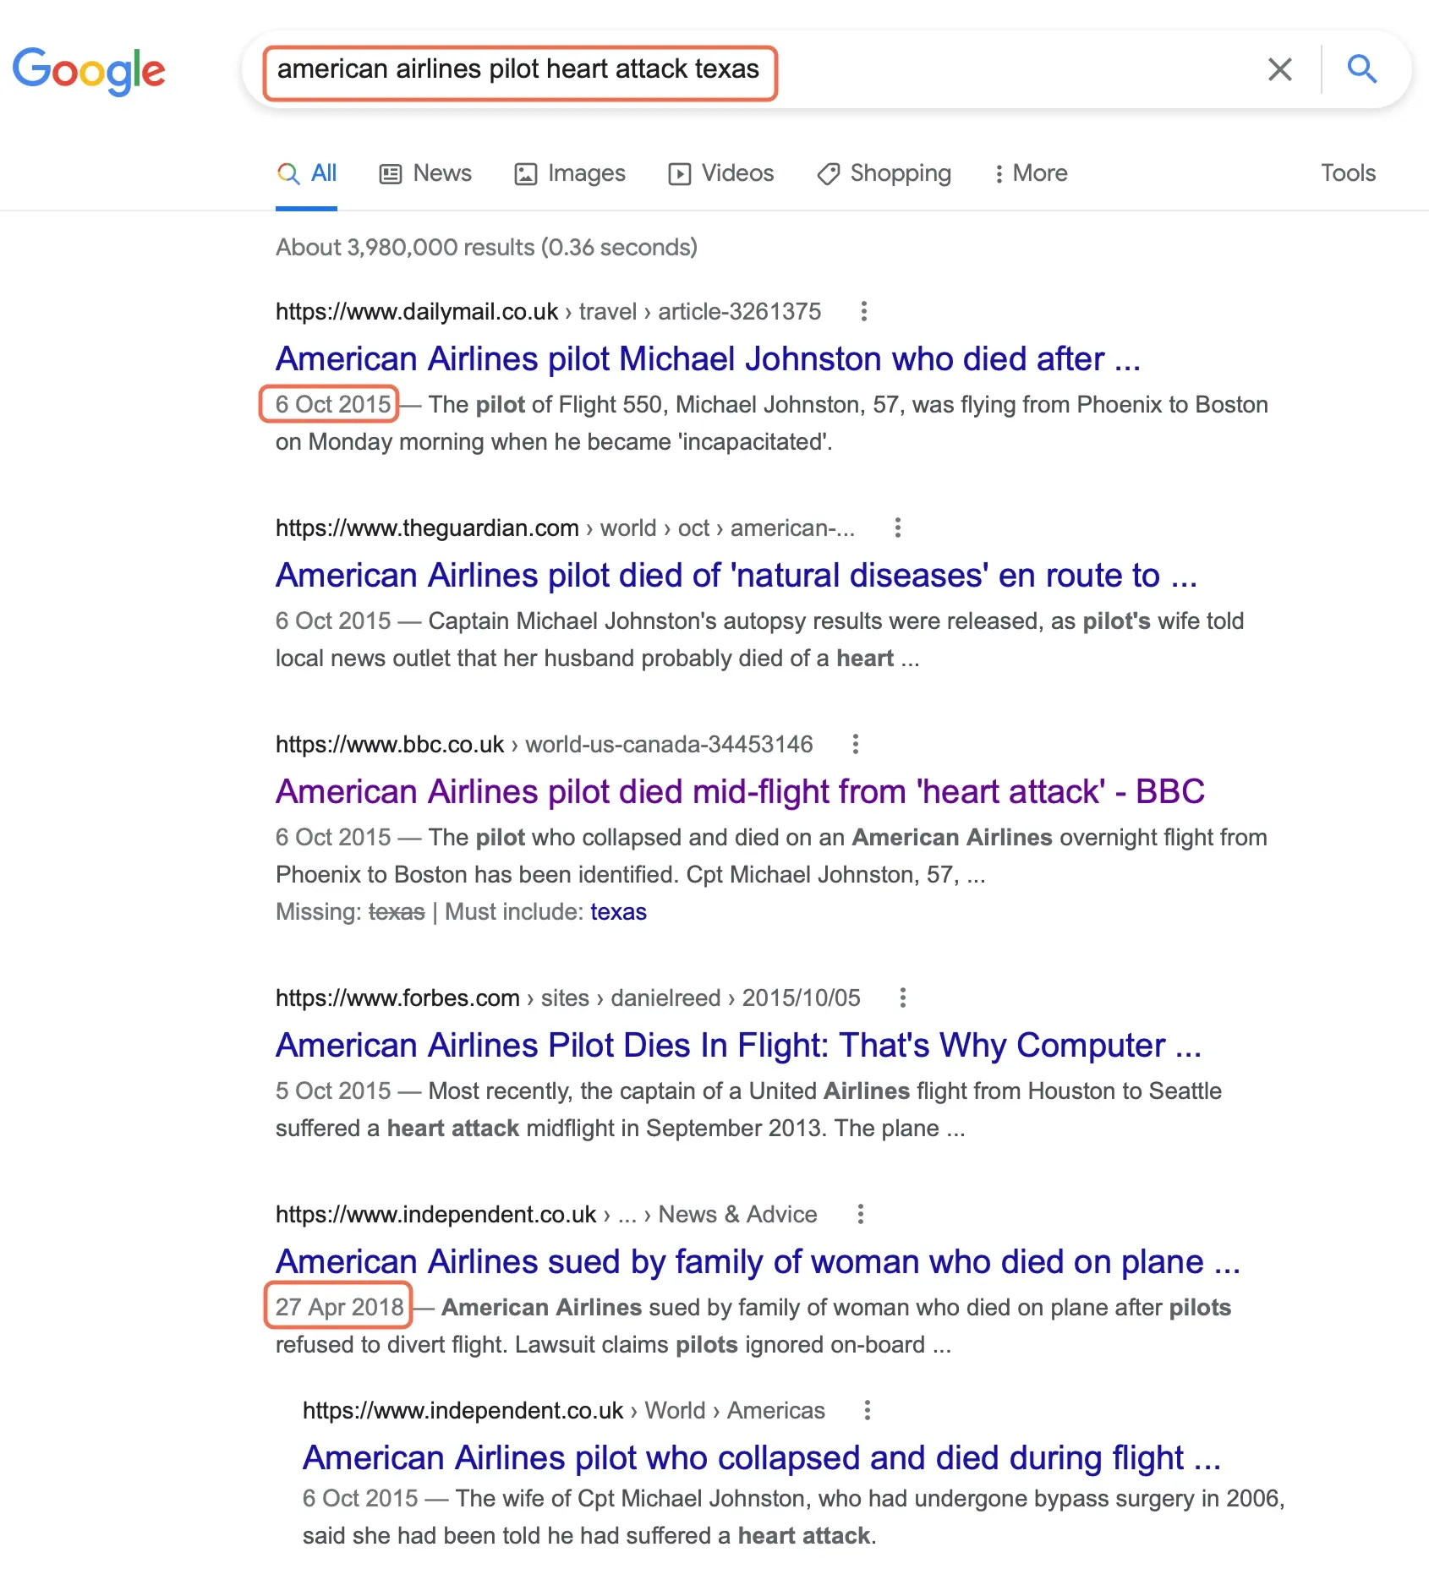Click the Google logo
The height and width of the screenshot is (1569, 1429).
click(89, 71)
